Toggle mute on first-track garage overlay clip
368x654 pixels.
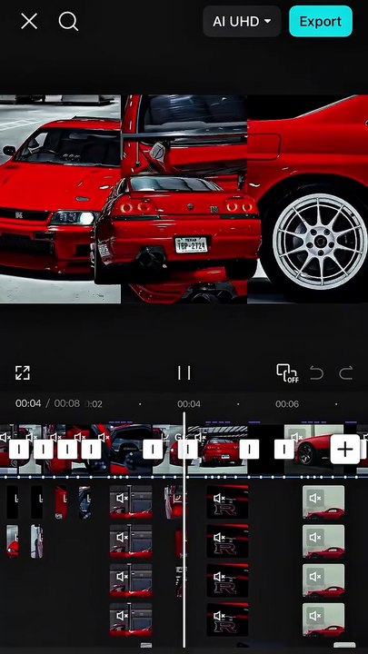pos(123,498)
